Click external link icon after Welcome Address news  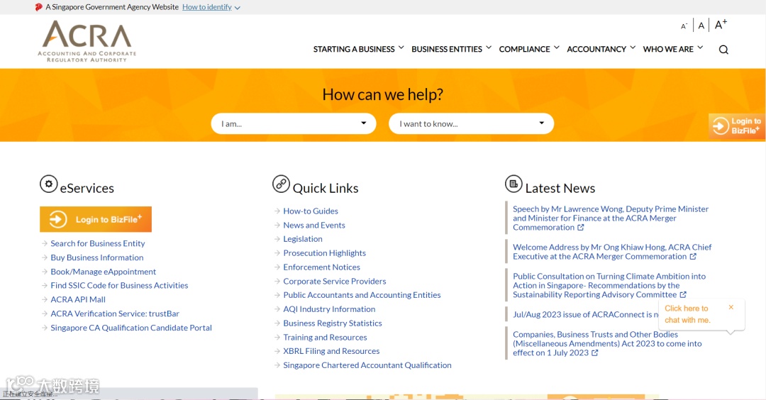693,257
